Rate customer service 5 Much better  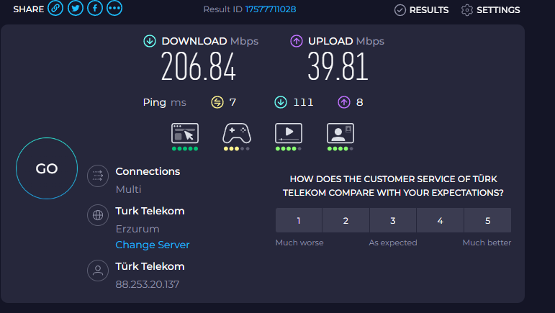pos(488,220)
